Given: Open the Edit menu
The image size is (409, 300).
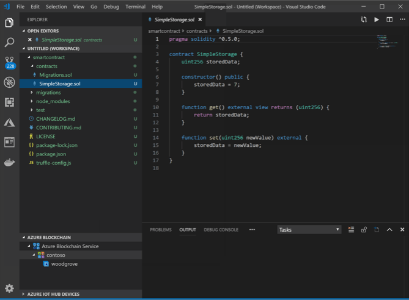Looking at the screenshot, I should pyautogui.click(x=35, y=7).
